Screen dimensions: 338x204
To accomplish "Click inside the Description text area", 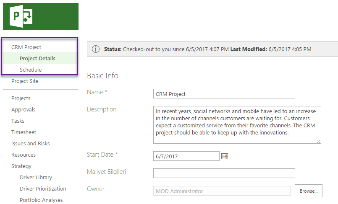I will [237, 125].
